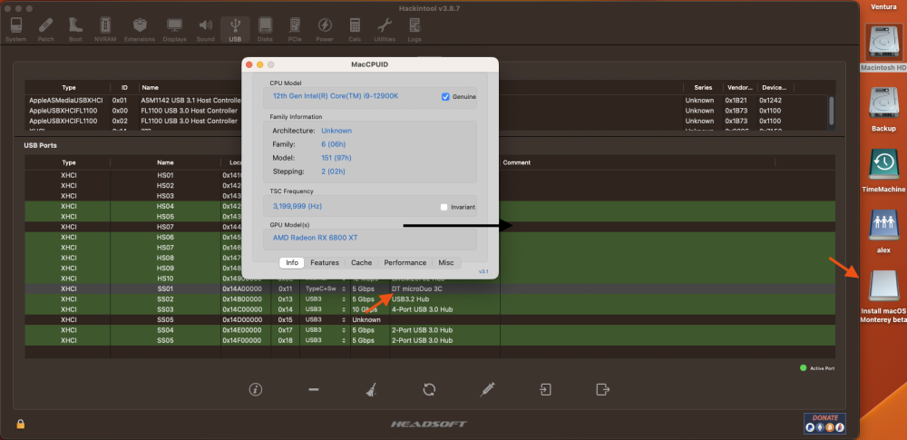907x440 pixels.
Task: Open the Patch section
Action: [45, 30]
